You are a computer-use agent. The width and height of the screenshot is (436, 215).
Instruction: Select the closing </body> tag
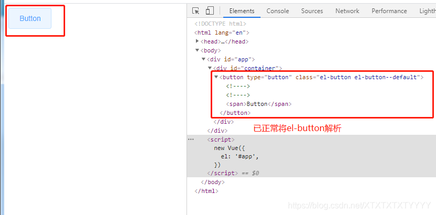(x=212, y=182)
